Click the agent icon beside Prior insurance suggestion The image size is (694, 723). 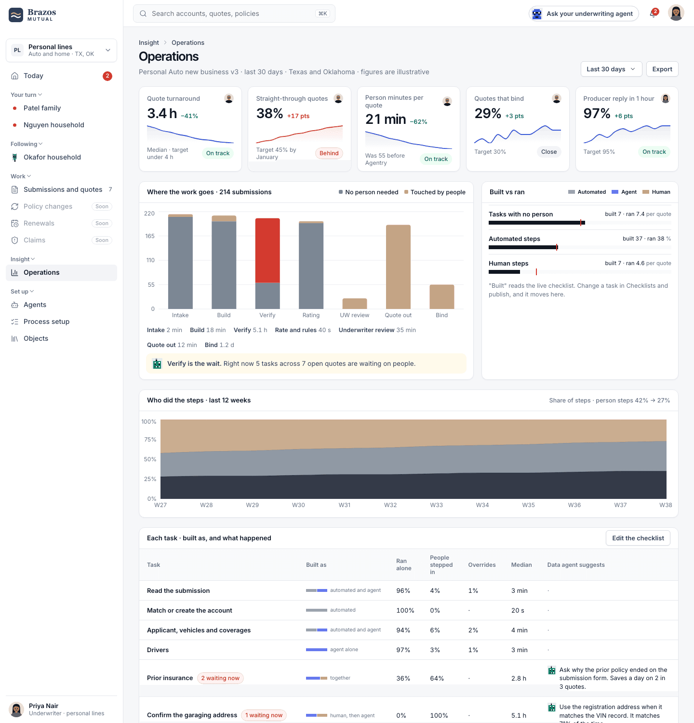coord(552,670)
